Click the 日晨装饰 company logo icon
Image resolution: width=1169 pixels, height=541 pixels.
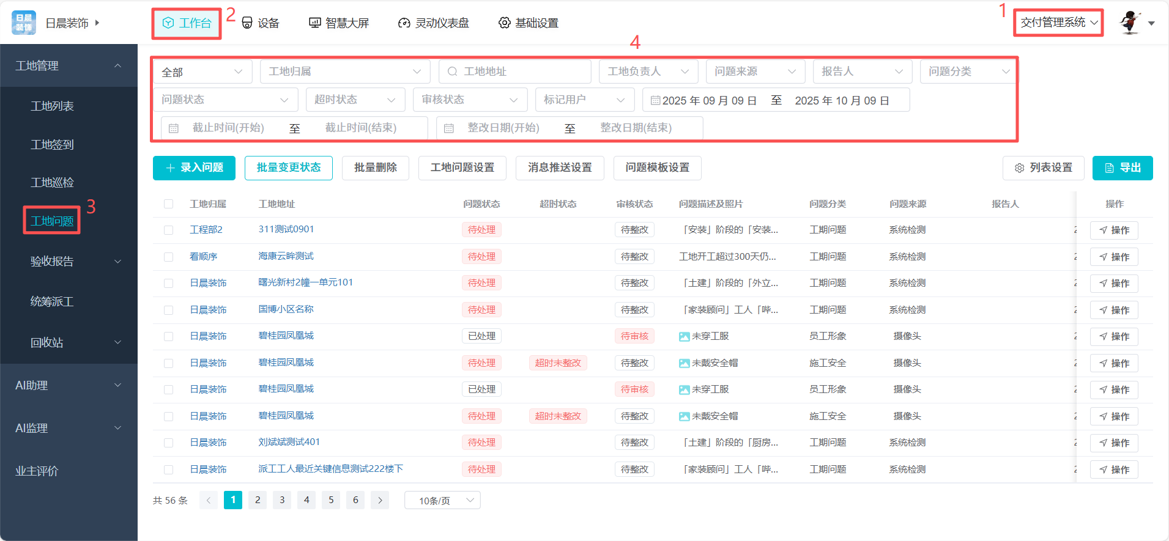24,23
